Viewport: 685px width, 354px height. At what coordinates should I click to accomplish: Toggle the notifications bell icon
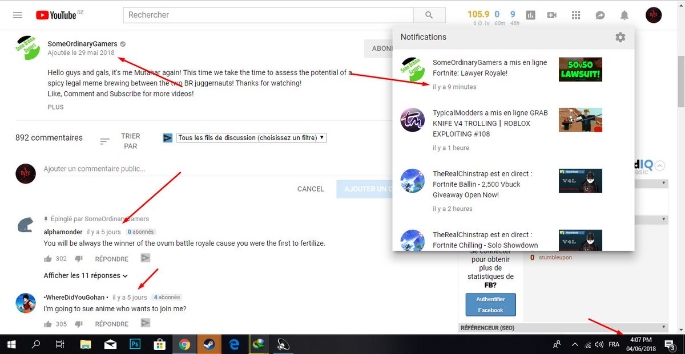click(x=624, y=15)
